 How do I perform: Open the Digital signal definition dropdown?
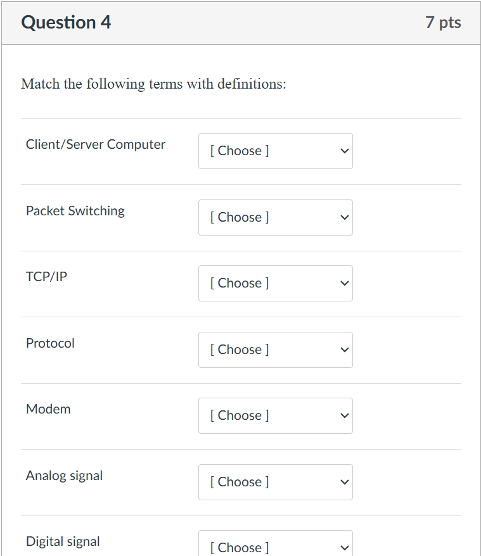(275, 546)
